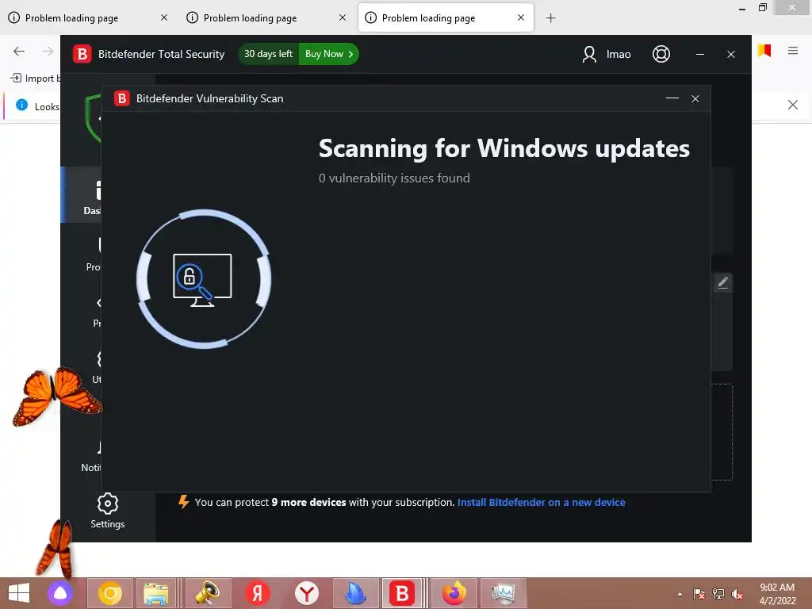Image resolution: width=812 pixels, height=609 pixels.
Task: Click network tray icon
Action: click(x=718, y=594)
